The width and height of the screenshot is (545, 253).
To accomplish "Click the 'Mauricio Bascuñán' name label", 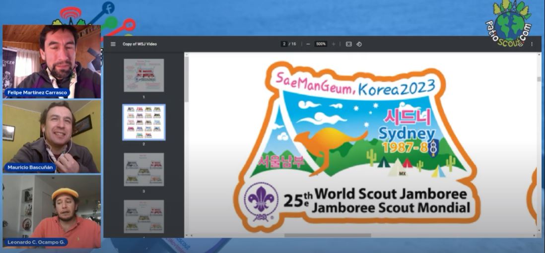I will [30, 168].
